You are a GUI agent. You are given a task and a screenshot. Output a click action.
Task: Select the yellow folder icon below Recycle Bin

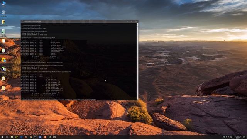(x=3, y=22)
